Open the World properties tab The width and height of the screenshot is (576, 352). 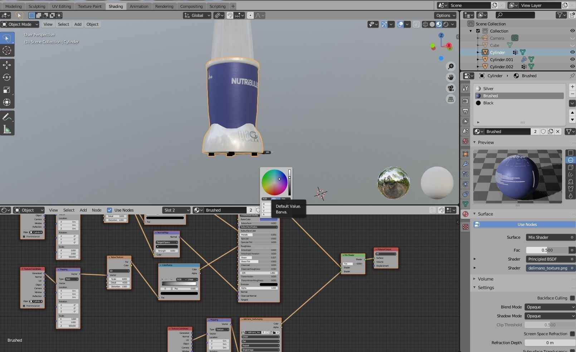[465, 141]
